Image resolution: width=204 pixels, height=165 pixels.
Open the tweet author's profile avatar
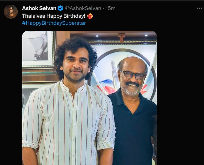[11, 12]
